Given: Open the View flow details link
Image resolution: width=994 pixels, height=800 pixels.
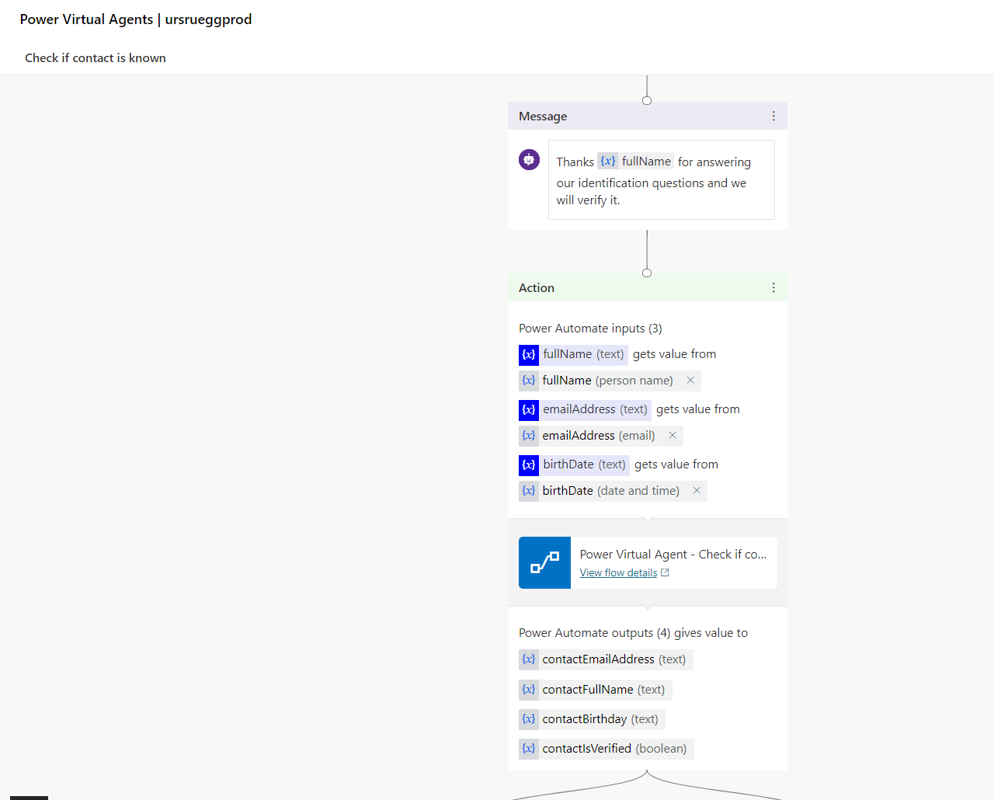Looking at the screenshot, I should point(618,572).
